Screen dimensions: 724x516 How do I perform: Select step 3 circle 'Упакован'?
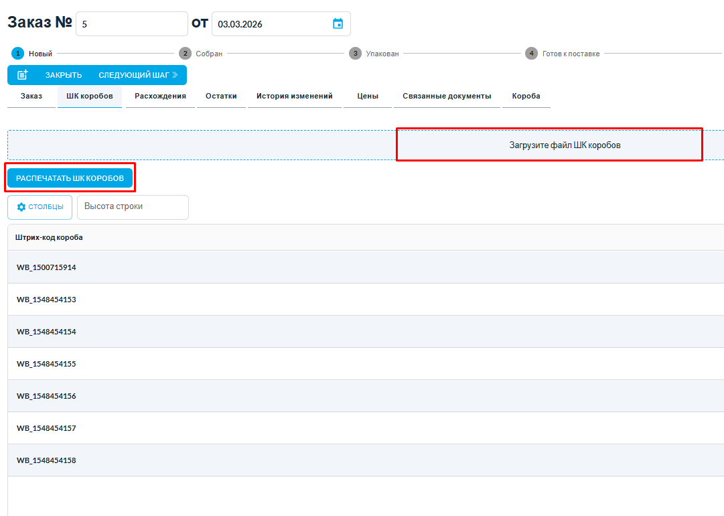coord(355,54)
